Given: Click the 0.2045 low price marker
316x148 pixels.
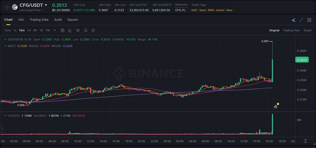Looking at the screenshot, I should tap(21, 105).
